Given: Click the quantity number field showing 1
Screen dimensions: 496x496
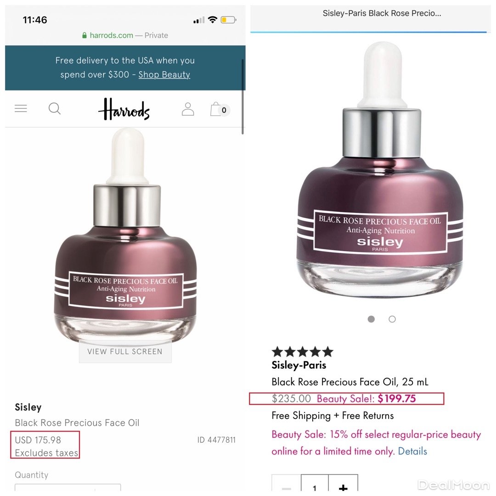Looking at the screenshot, I should (315, 484).
